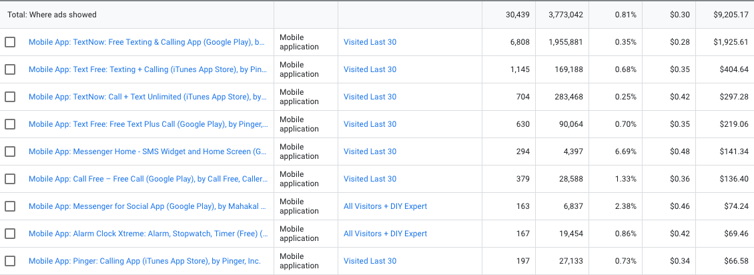754x275 pixels.
Task: Select the Alarm Clock Xtreme row checkbox
Action: tap(10, 234)
